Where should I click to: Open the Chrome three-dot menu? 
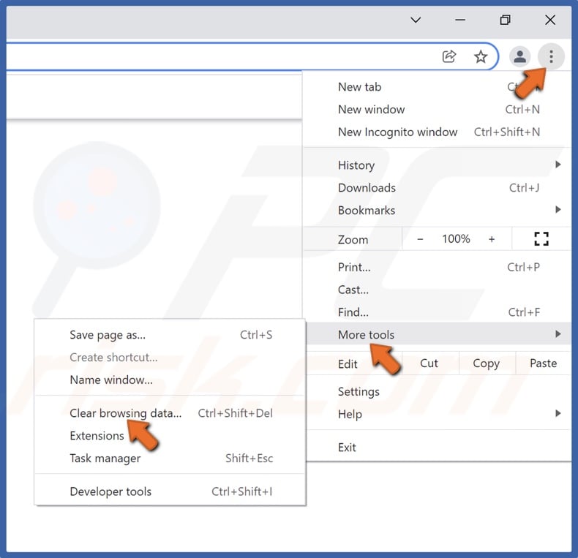coord(551,57)
